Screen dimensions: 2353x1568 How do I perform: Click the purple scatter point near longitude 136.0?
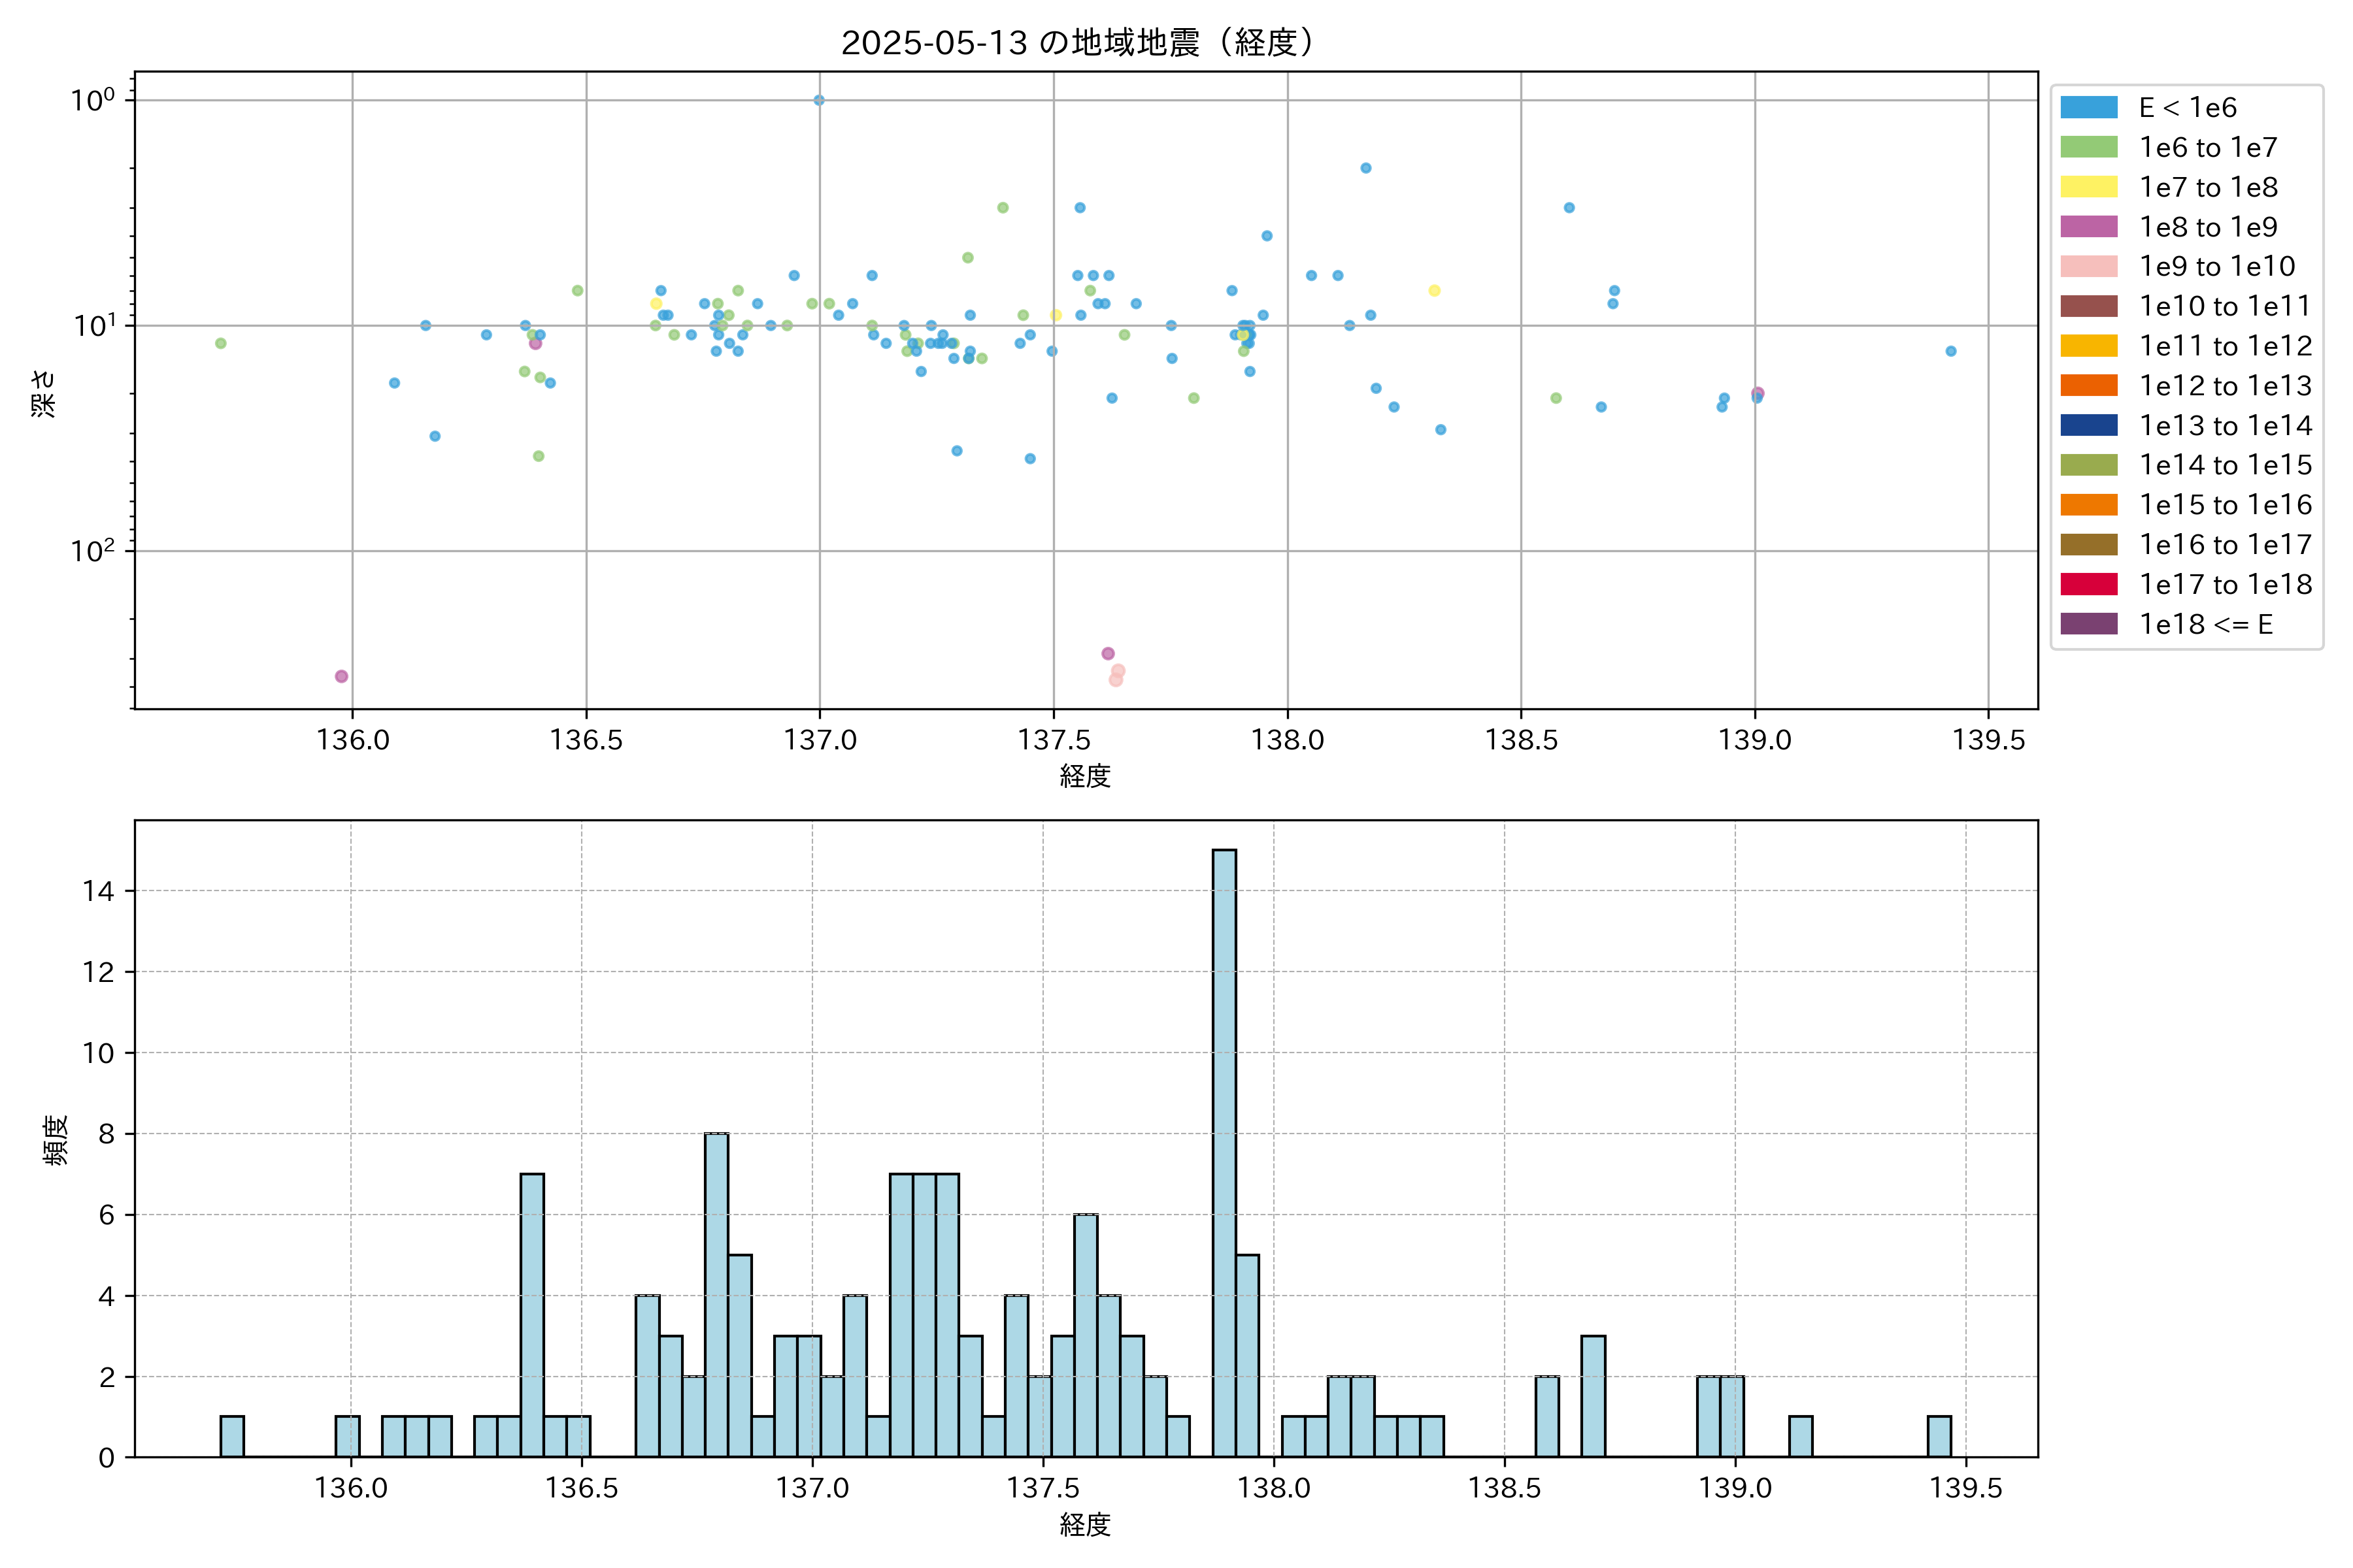coord(341,676)
